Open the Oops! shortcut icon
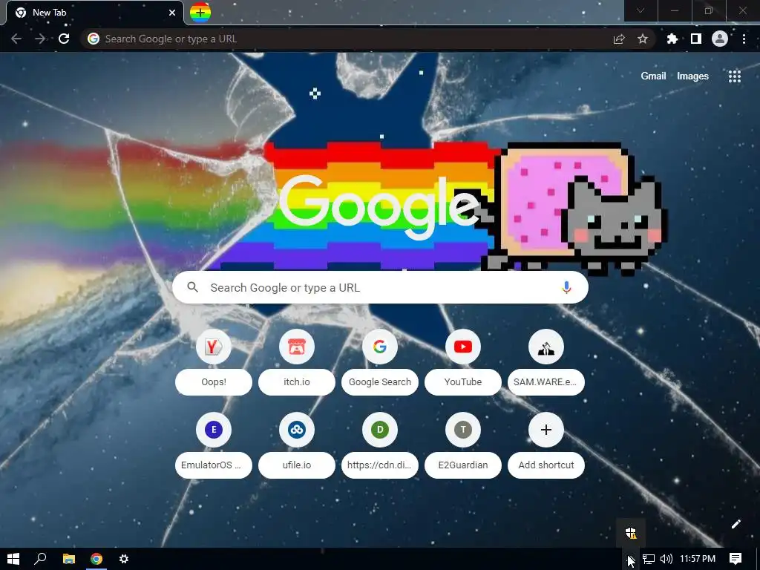Image resolution: width=760 pixels, height=570 pixels. pos(214,347)
